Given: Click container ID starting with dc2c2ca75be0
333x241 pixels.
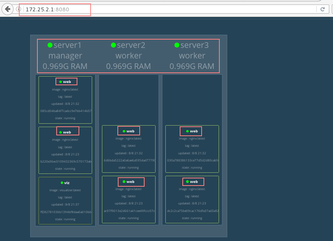Looking at the screenshot, I should (x=193, y=211).
